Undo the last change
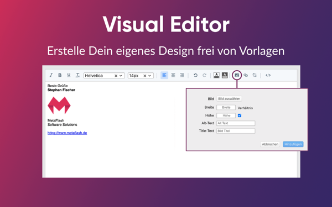This screenshot has width=332, height=207. click(x=195, y=76)
